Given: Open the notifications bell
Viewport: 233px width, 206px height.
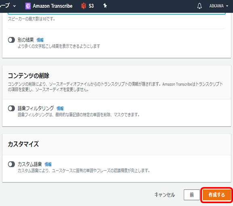Looking at the screenshot, I should click(x=199, y=6).
